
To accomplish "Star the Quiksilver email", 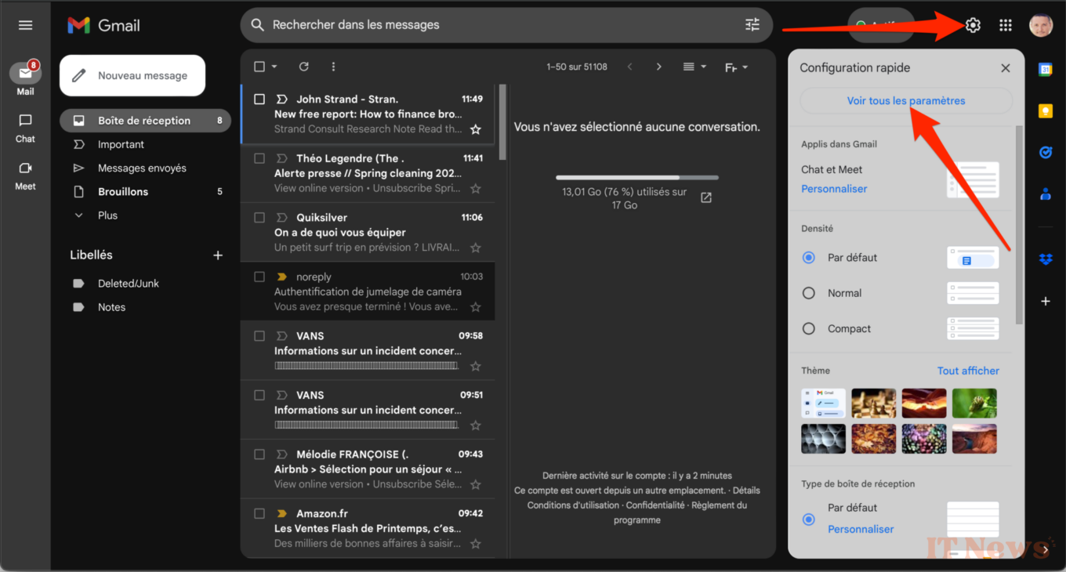I will 475,248.
